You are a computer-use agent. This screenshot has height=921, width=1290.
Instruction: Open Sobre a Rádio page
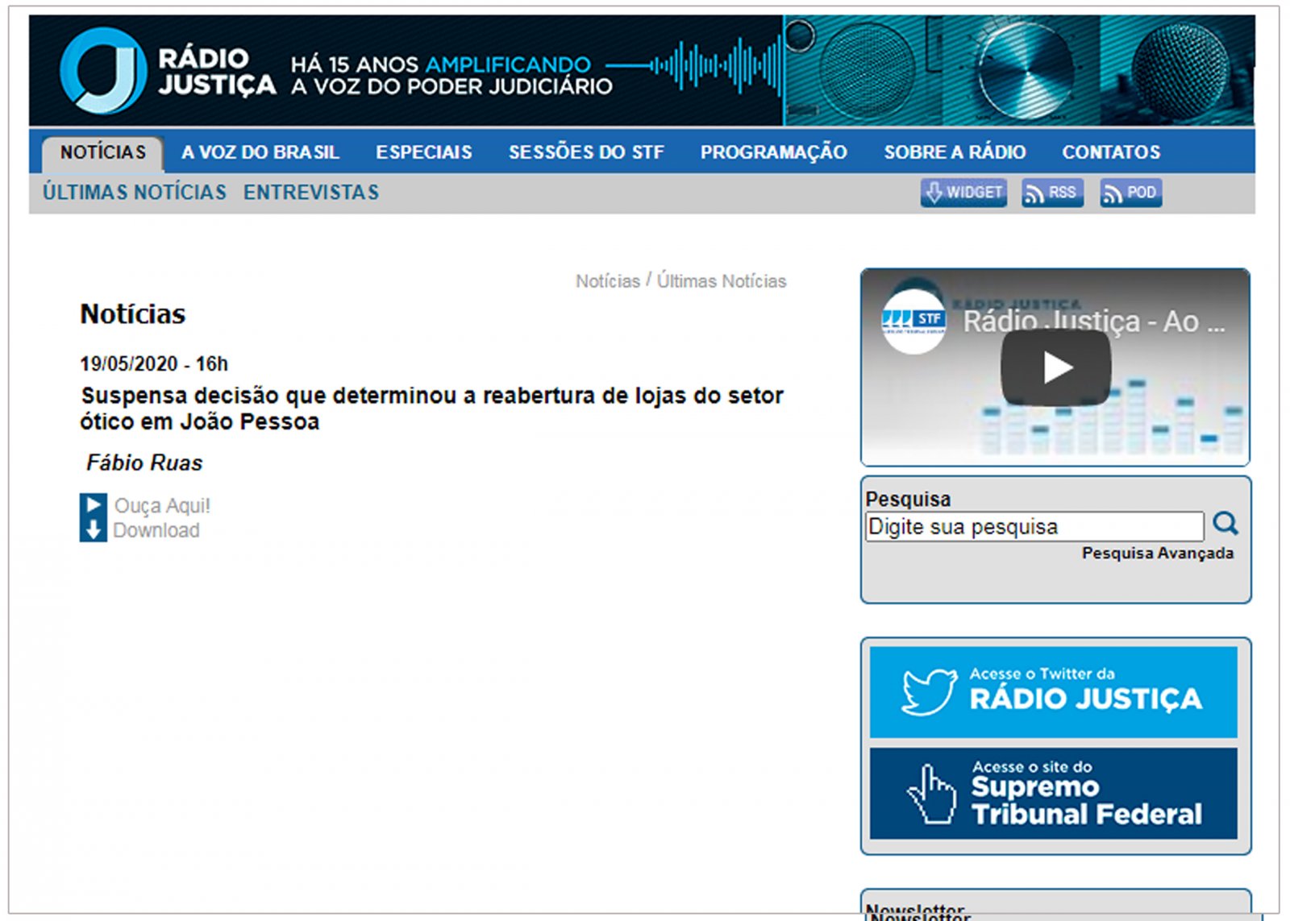[955, 152]
